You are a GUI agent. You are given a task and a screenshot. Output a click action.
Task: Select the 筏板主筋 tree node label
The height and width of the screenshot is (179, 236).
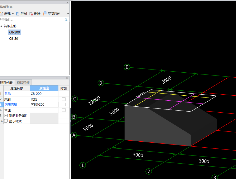(10, 26)
